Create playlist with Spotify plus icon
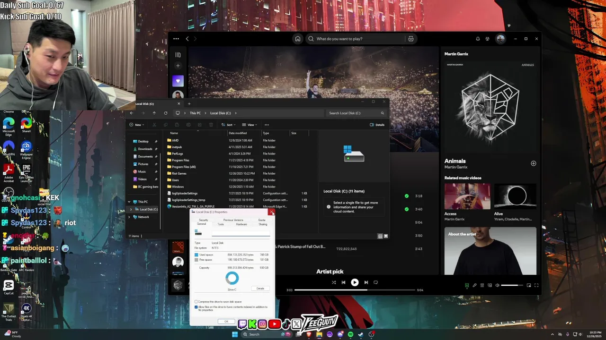Screen dimensions: 606x340 pyautogui.click(x=178, y=66)
